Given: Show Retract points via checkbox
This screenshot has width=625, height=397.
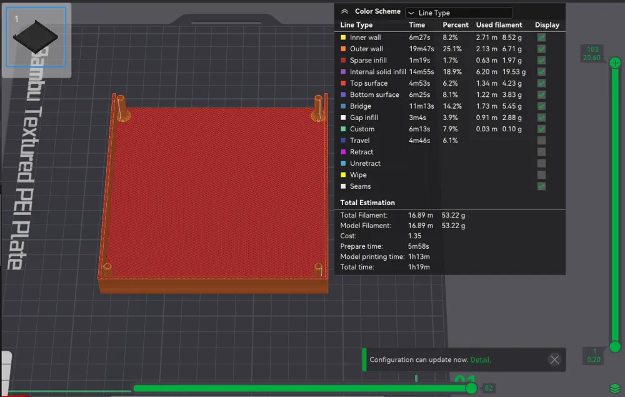Looking at the screenshot, I should [x=541, y=152].
